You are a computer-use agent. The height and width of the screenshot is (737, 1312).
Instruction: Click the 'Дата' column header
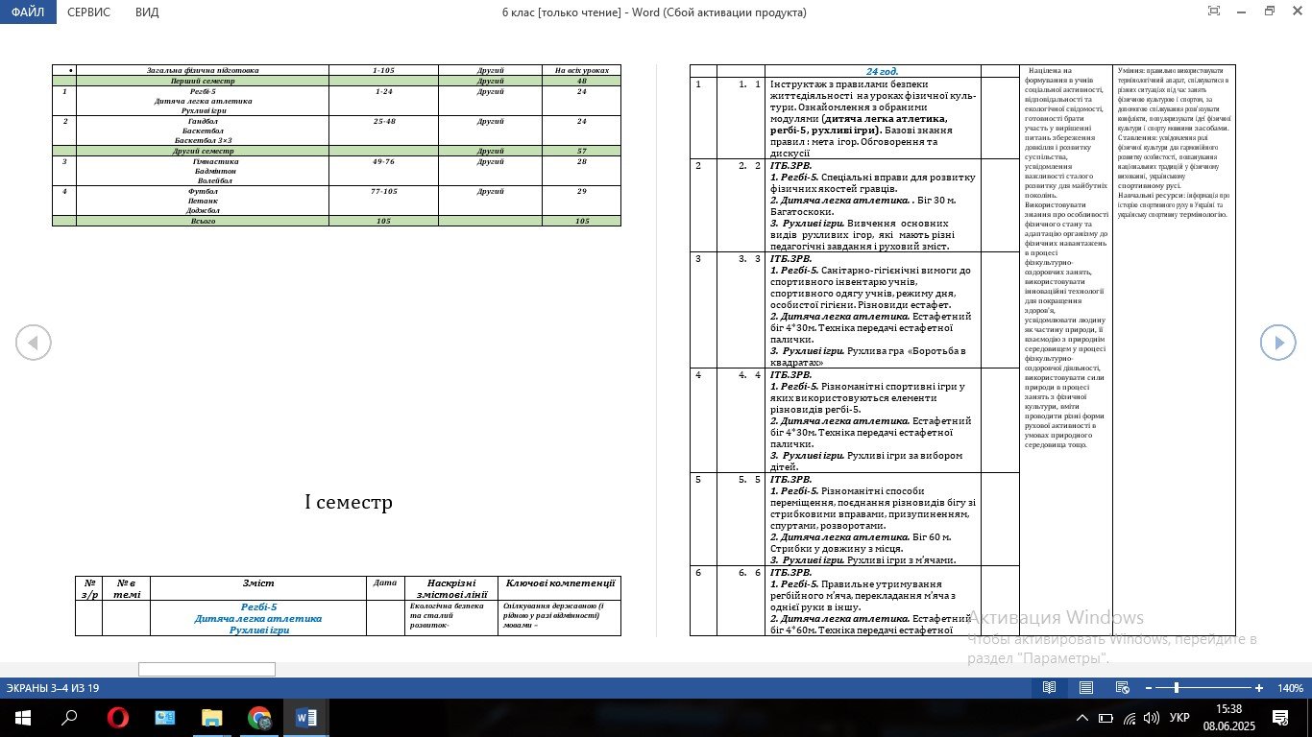[x=384, y=582]
